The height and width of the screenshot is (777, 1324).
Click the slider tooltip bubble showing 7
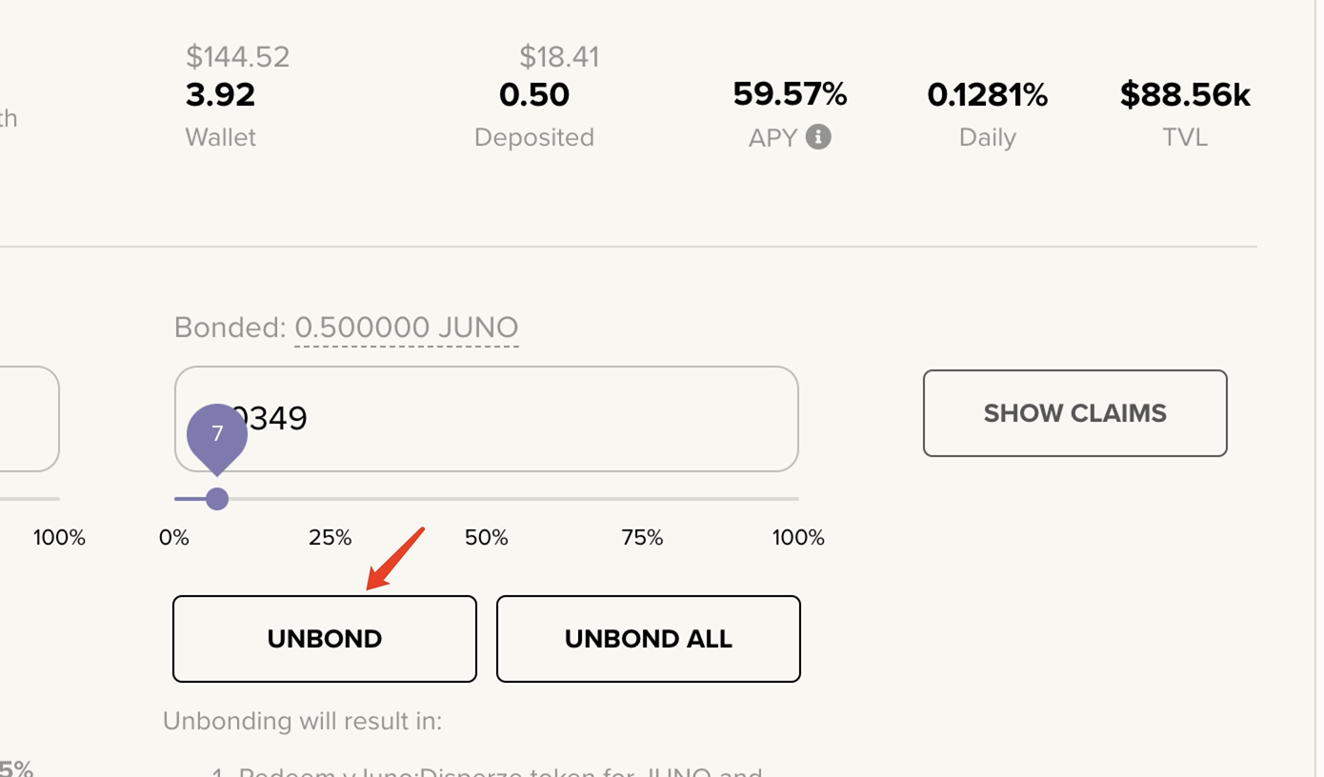217,434
